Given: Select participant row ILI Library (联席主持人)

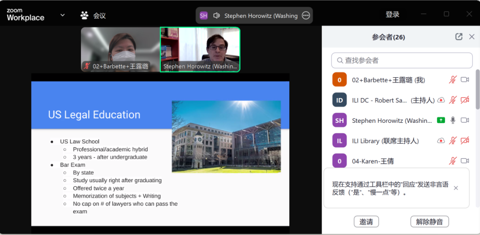Looking at the screenshot, I should tap(402, 141).
